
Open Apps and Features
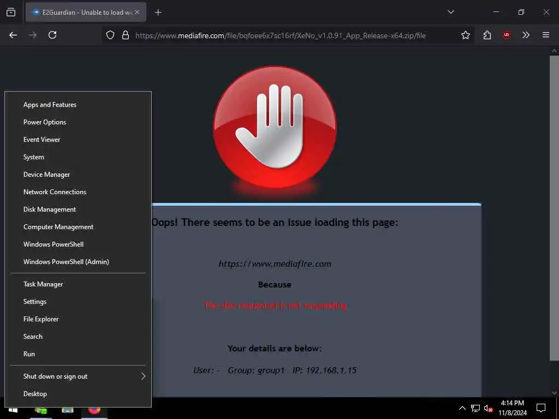[78, 105]
